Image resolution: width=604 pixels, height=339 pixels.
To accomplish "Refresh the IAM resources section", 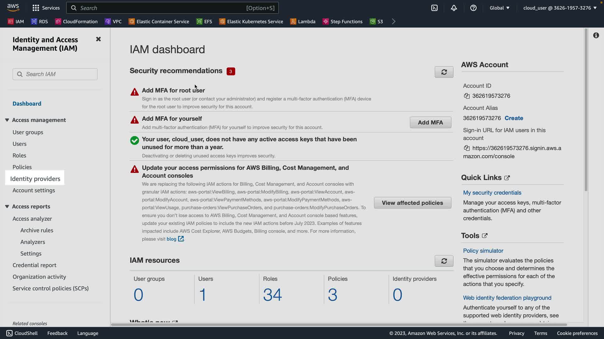I will point(444,261).
